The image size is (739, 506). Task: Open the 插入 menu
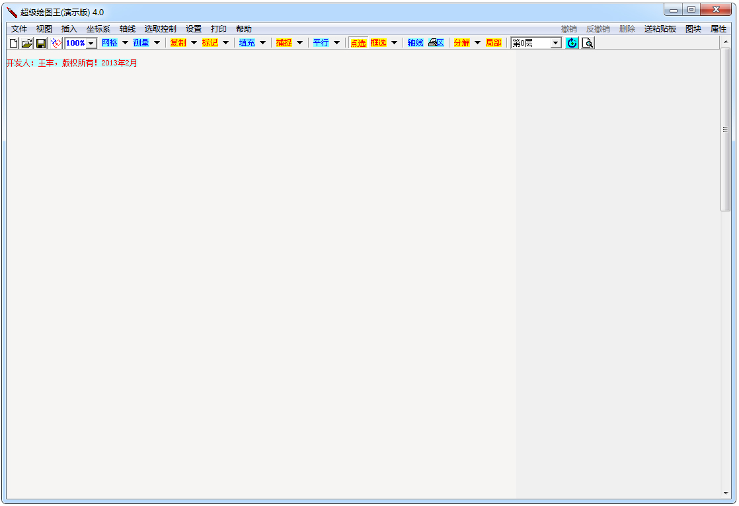(x=69, y=29)
